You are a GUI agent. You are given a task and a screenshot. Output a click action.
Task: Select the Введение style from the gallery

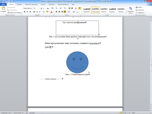(x=86, y=10)
